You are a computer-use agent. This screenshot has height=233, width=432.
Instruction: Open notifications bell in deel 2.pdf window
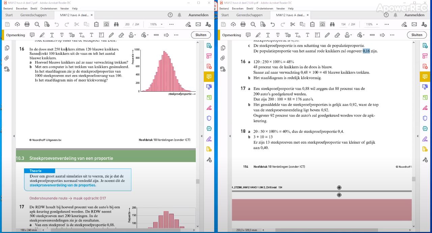click(180, 15)
